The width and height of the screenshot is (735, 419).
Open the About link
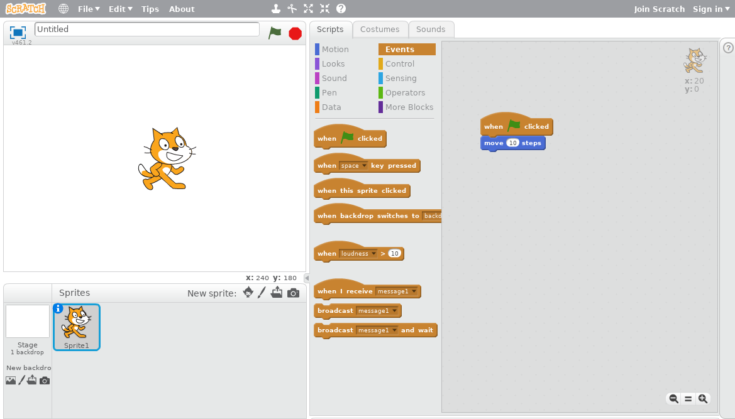[182, 9]
